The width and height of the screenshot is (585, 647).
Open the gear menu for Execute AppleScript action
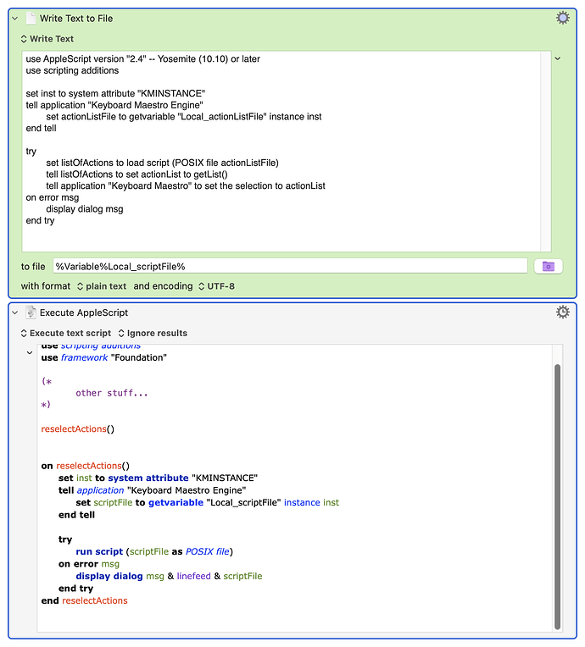point(563,312)
